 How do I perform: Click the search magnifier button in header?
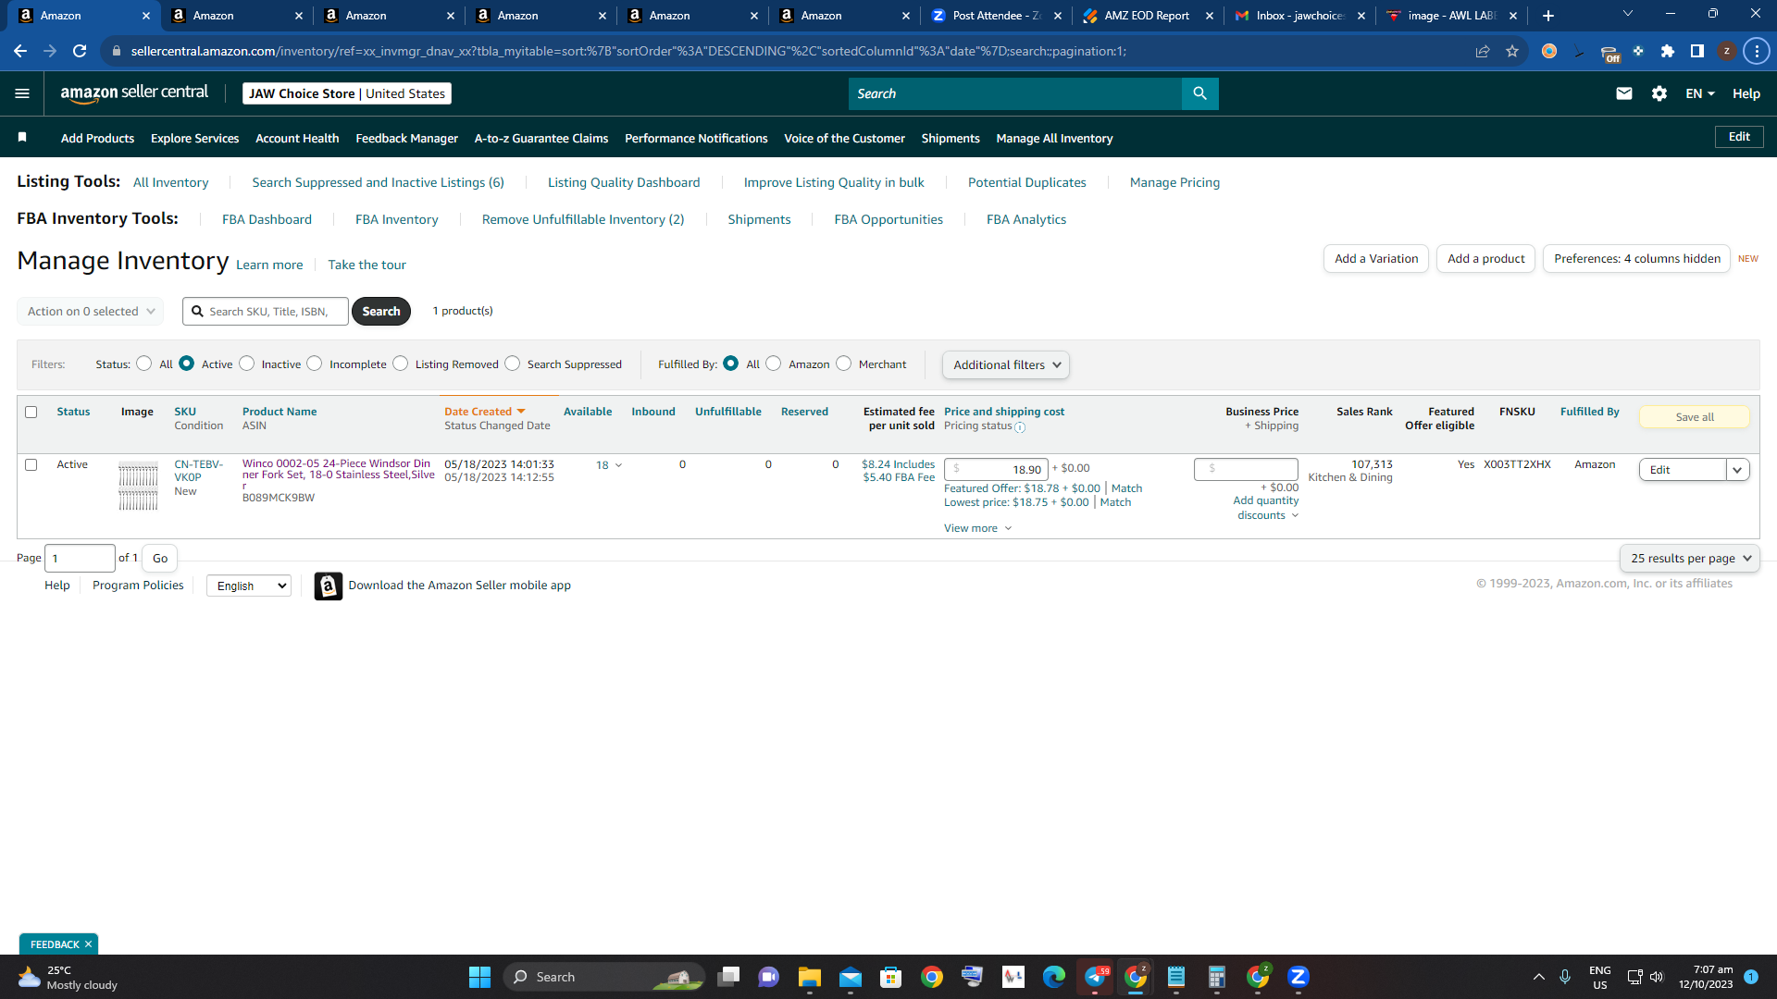click(x=1199, y=93)
